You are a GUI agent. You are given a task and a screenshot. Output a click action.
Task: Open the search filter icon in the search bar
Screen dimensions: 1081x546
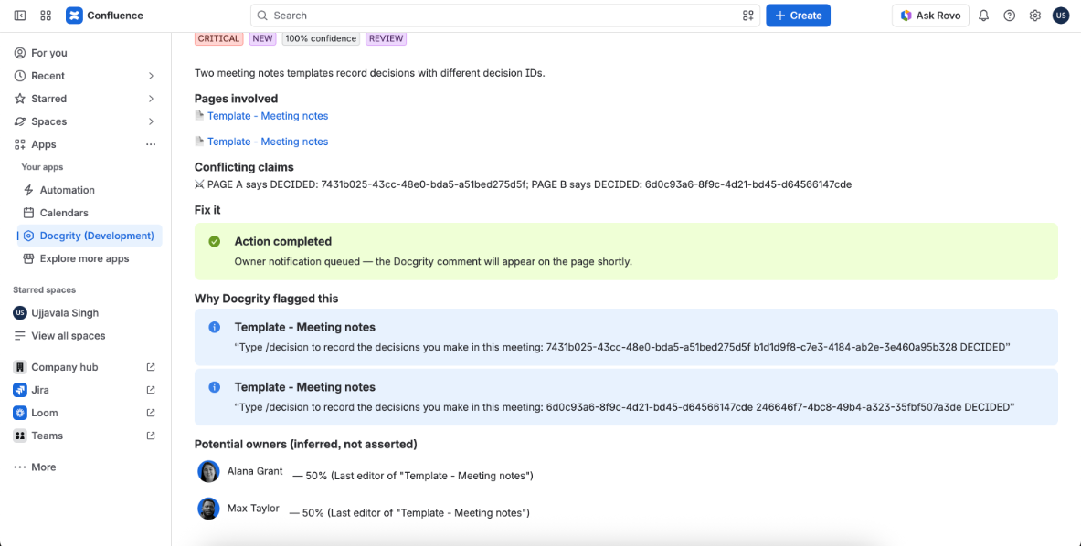[x=747, y=16]
